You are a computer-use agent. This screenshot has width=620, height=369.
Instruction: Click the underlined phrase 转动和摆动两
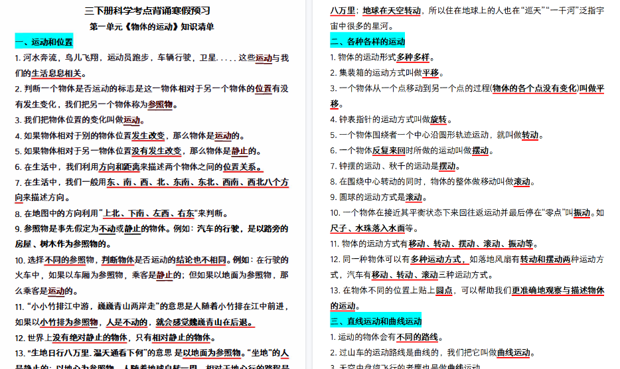click(x=545, y=259)
